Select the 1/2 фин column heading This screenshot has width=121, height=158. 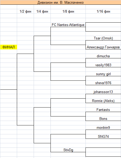click(x=26, y=11)
